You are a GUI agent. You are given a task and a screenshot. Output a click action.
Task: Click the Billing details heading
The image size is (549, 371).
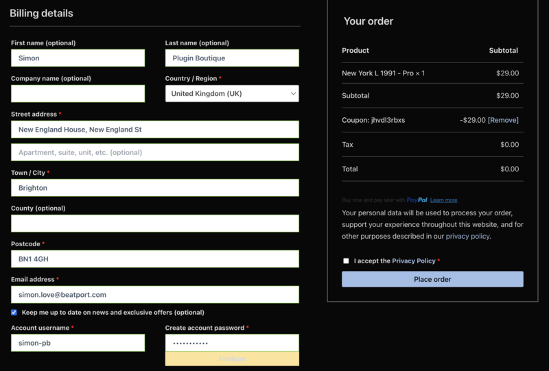pos(41,13)
